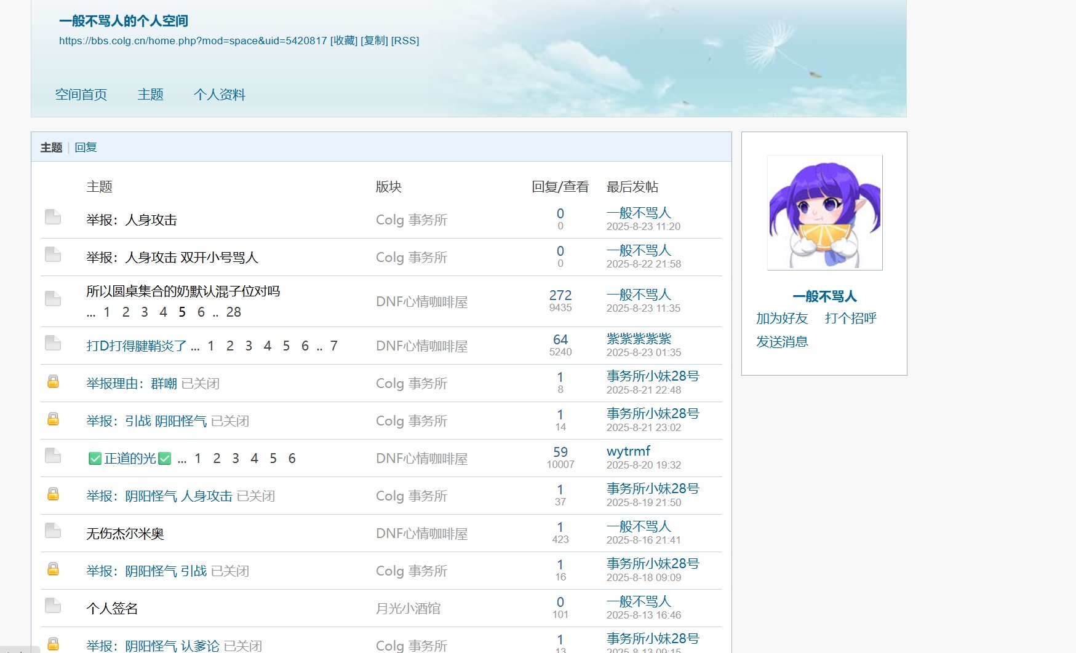Image resolution: width=1076 pixels, height=653 pixels.
Task: Click the document icon beside 无伤杰尔米奥
Action: coord(53,531)
